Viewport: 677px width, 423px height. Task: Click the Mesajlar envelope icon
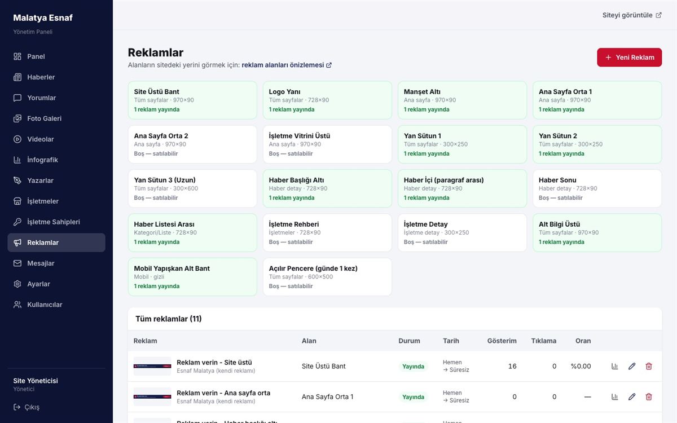17,263
